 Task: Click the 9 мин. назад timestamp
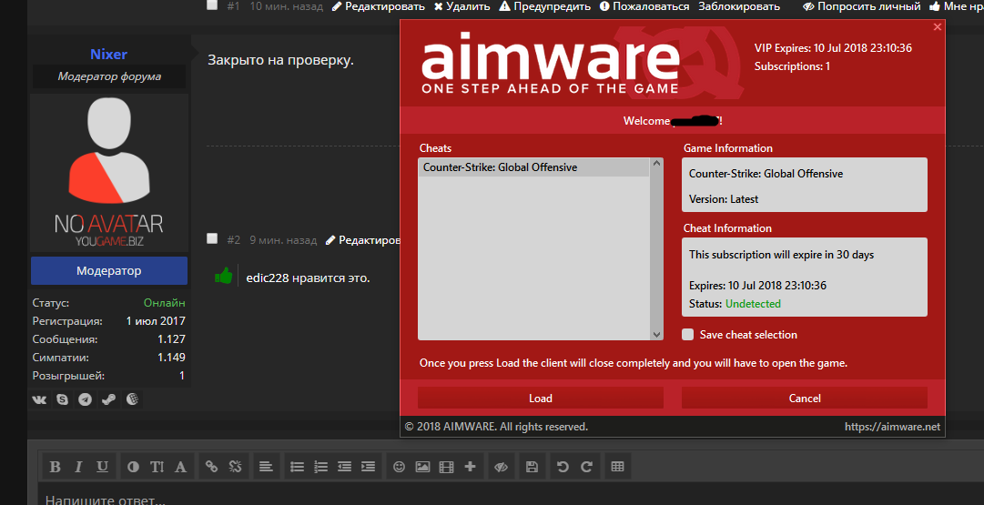283,239
